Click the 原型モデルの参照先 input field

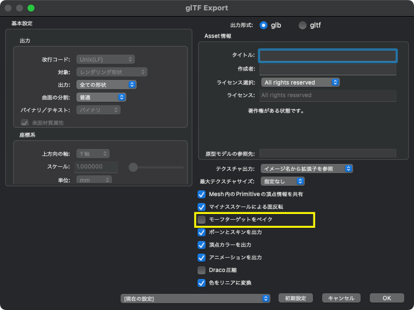tap(328, 154)
